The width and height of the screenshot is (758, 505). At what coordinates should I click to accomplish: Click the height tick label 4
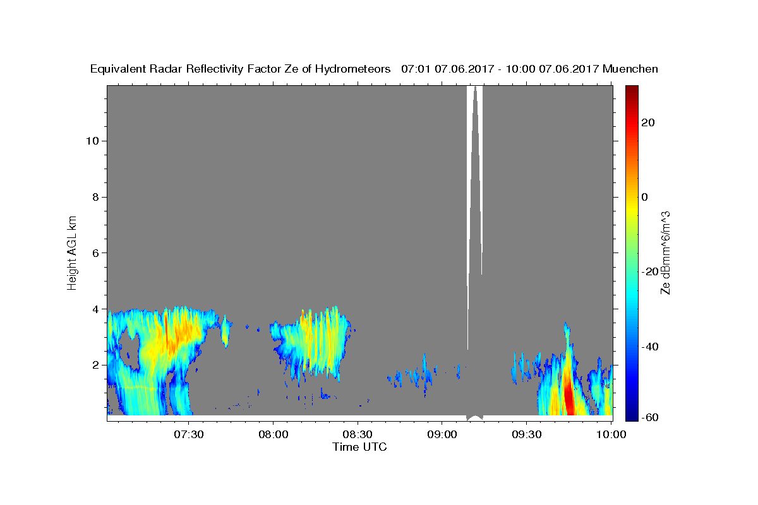pyautogui.click(x=95, y=309)
